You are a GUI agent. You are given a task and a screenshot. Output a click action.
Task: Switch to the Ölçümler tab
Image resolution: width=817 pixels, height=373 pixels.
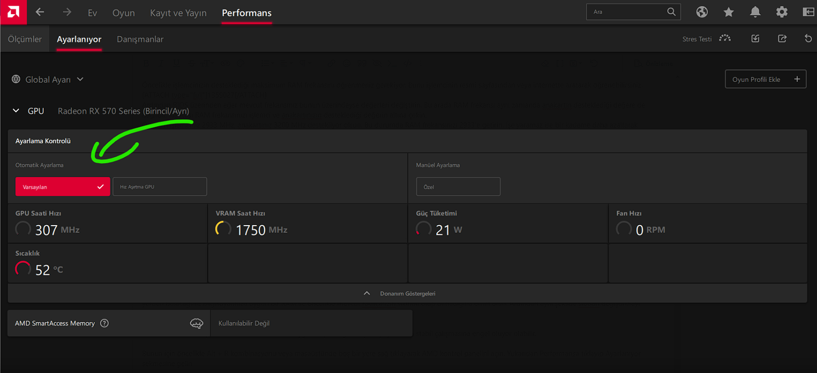click(25, 39)
